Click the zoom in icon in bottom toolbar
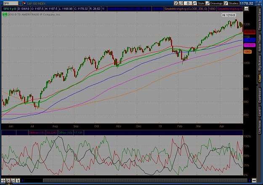 (8, 180)
